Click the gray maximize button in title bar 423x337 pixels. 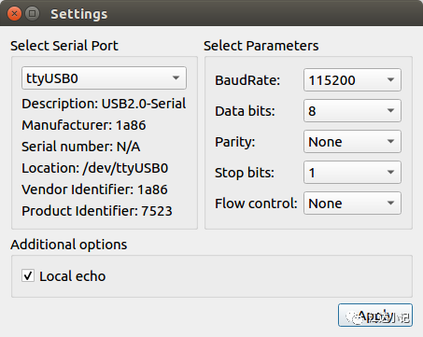point(32,14)
